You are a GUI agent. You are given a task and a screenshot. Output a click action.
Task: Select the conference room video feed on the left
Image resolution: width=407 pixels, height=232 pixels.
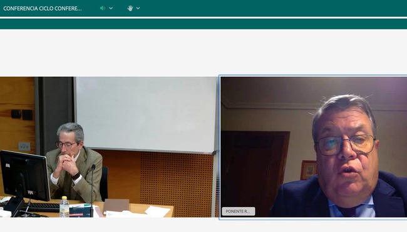click(x=109, y=147)
